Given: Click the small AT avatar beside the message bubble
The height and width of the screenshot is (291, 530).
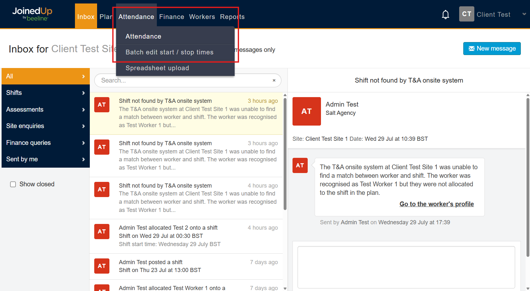Looking at the screenshot, I should click(x=300, y=165).
